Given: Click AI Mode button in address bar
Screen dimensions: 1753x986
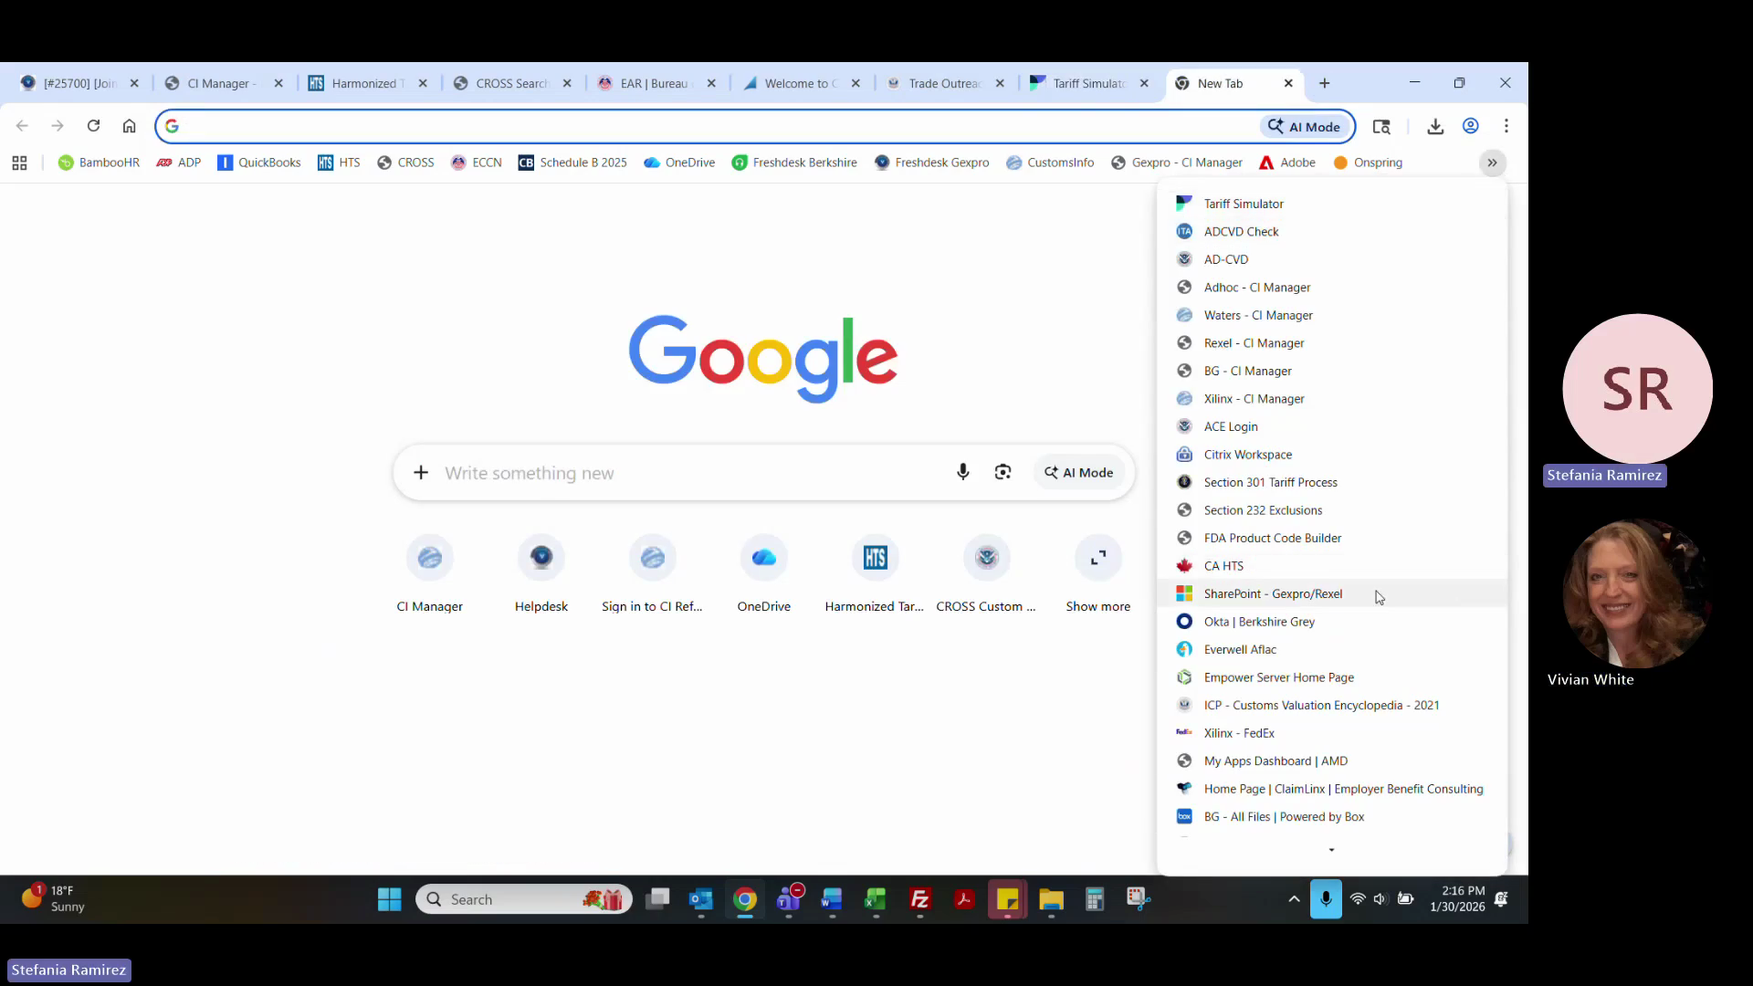Looking at the screenshot, I should tap(1305, 127).
